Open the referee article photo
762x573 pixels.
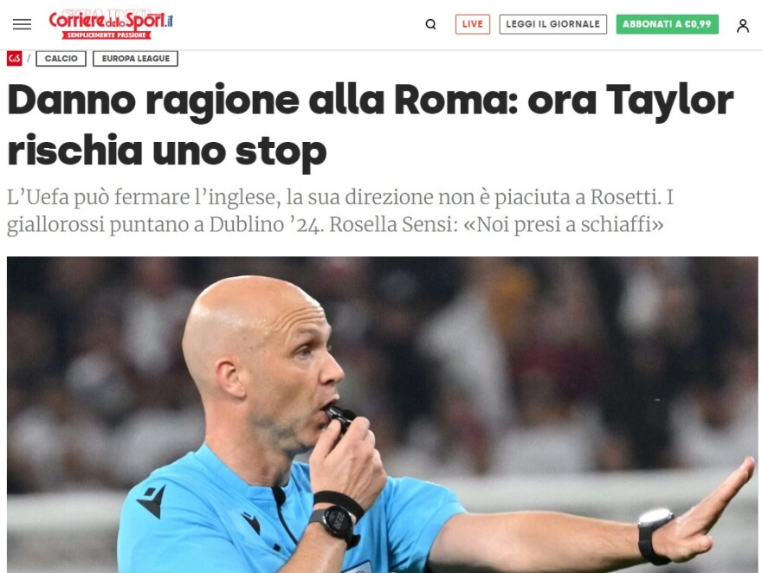383,415
